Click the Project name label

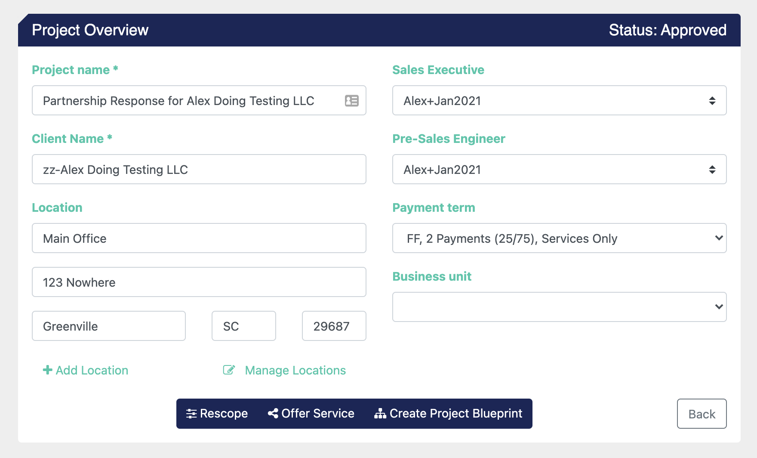75,70
